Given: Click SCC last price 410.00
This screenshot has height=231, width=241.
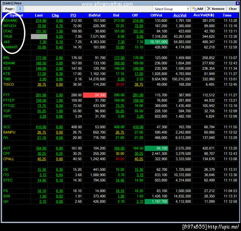Looking at the screenshot, I should coord(41,127).
